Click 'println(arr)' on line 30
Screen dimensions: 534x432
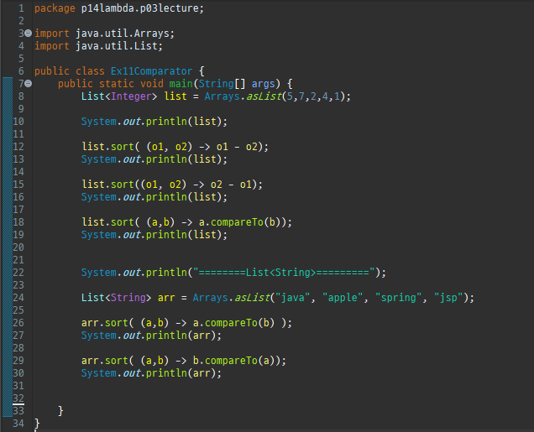click(181, 373)
